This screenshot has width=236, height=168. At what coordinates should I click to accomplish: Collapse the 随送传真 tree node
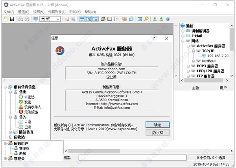[10, 132]
